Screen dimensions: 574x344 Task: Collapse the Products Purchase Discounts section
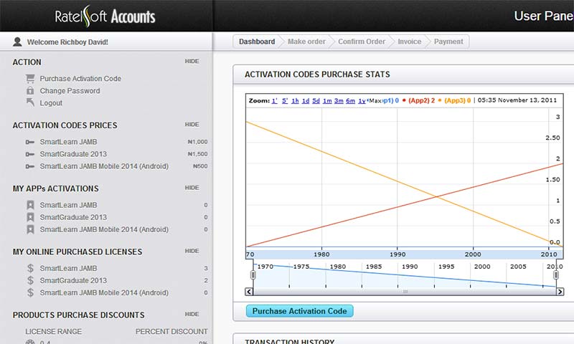point(192,314)
